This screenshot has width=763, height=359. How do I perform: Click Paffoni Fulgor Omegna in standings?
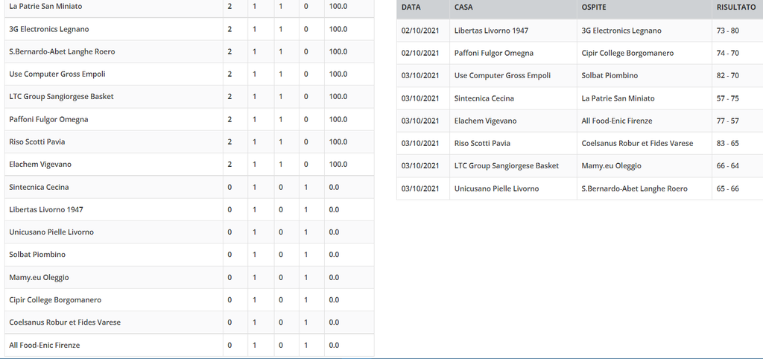(x=48, y=119)
